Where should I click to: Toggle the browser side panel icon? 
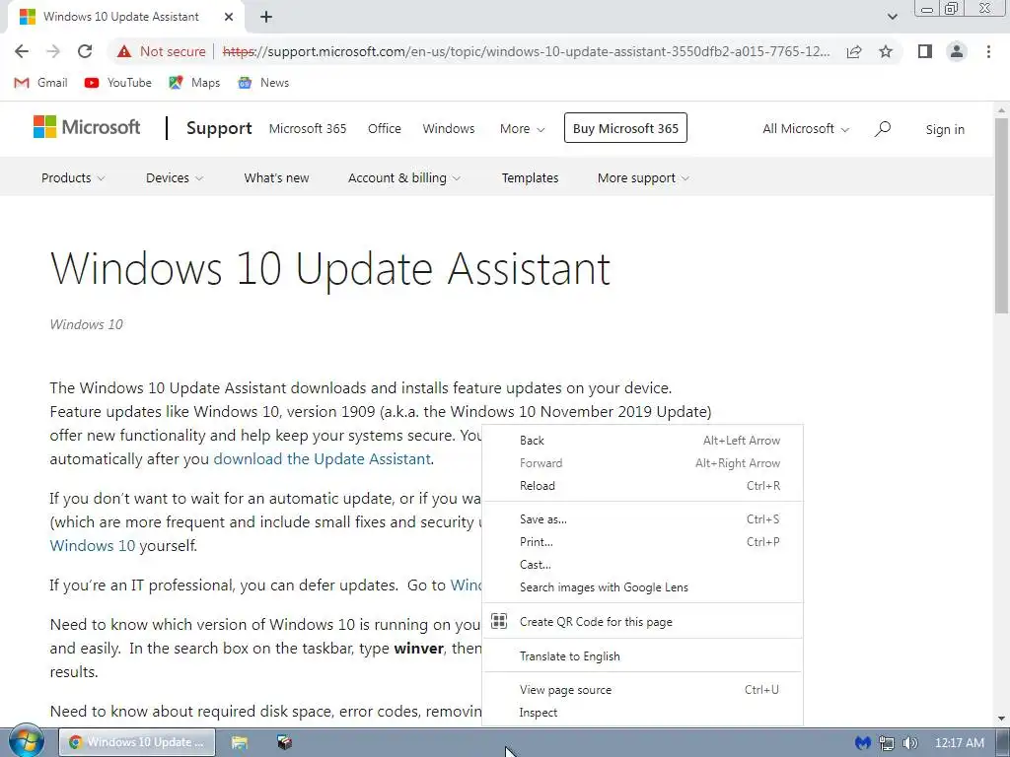925,51
